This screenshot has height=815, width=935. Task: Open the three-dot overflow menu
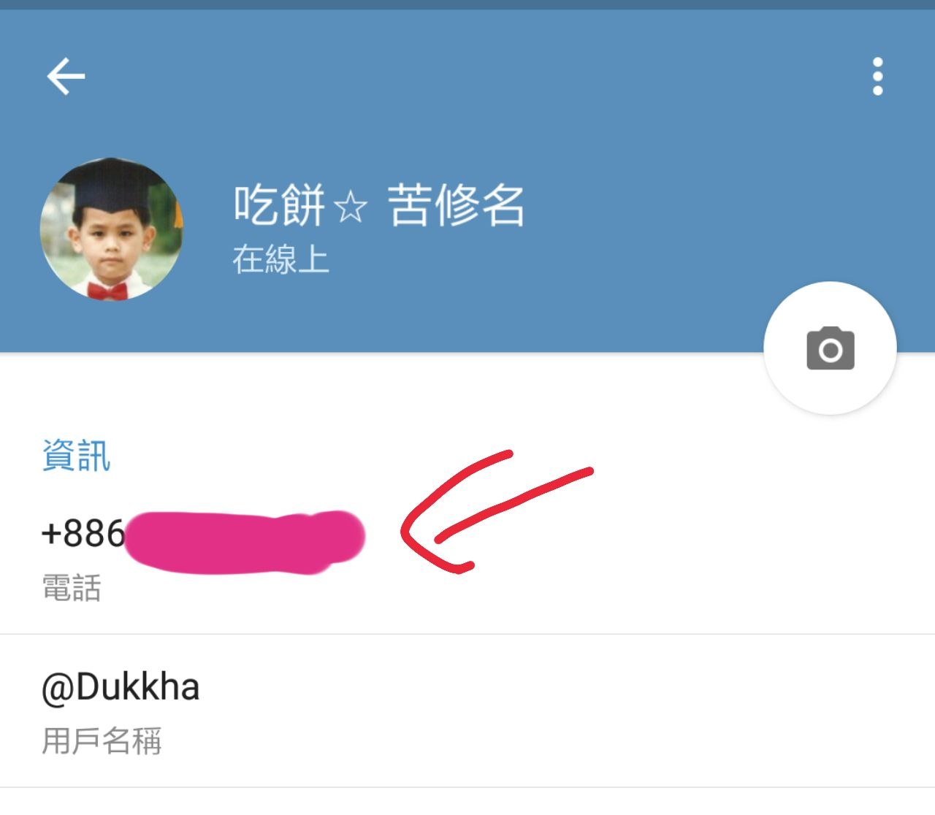pos(877,77)
